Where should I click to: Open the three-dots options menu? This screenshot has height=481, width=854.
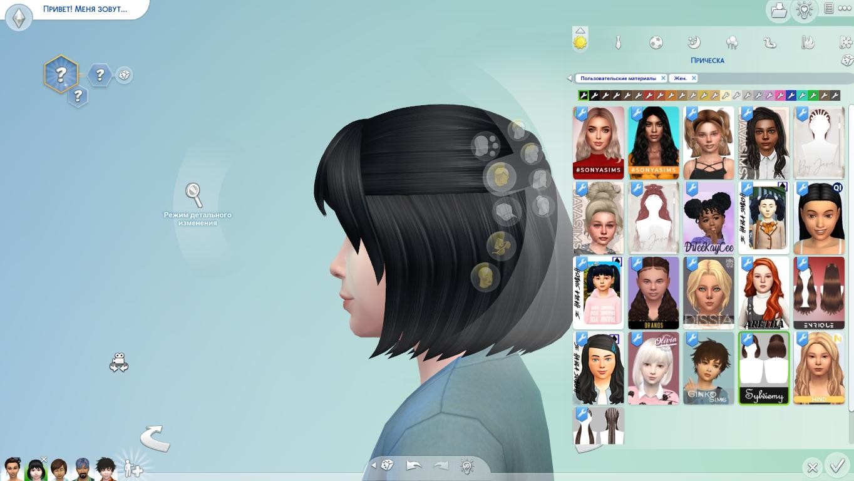[845, 8]
